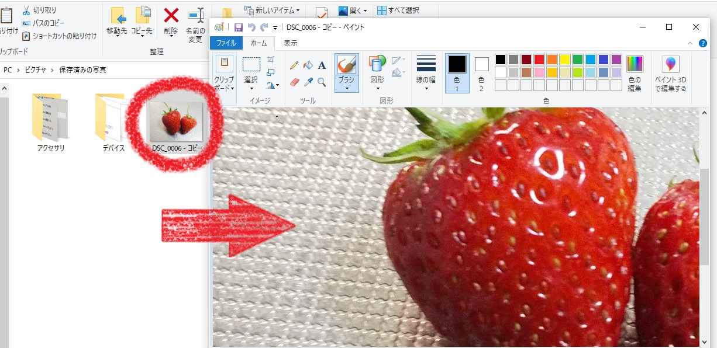
Task: Select the Fill bucket tool
Action: pyautogui.click(x=308, y=65)
